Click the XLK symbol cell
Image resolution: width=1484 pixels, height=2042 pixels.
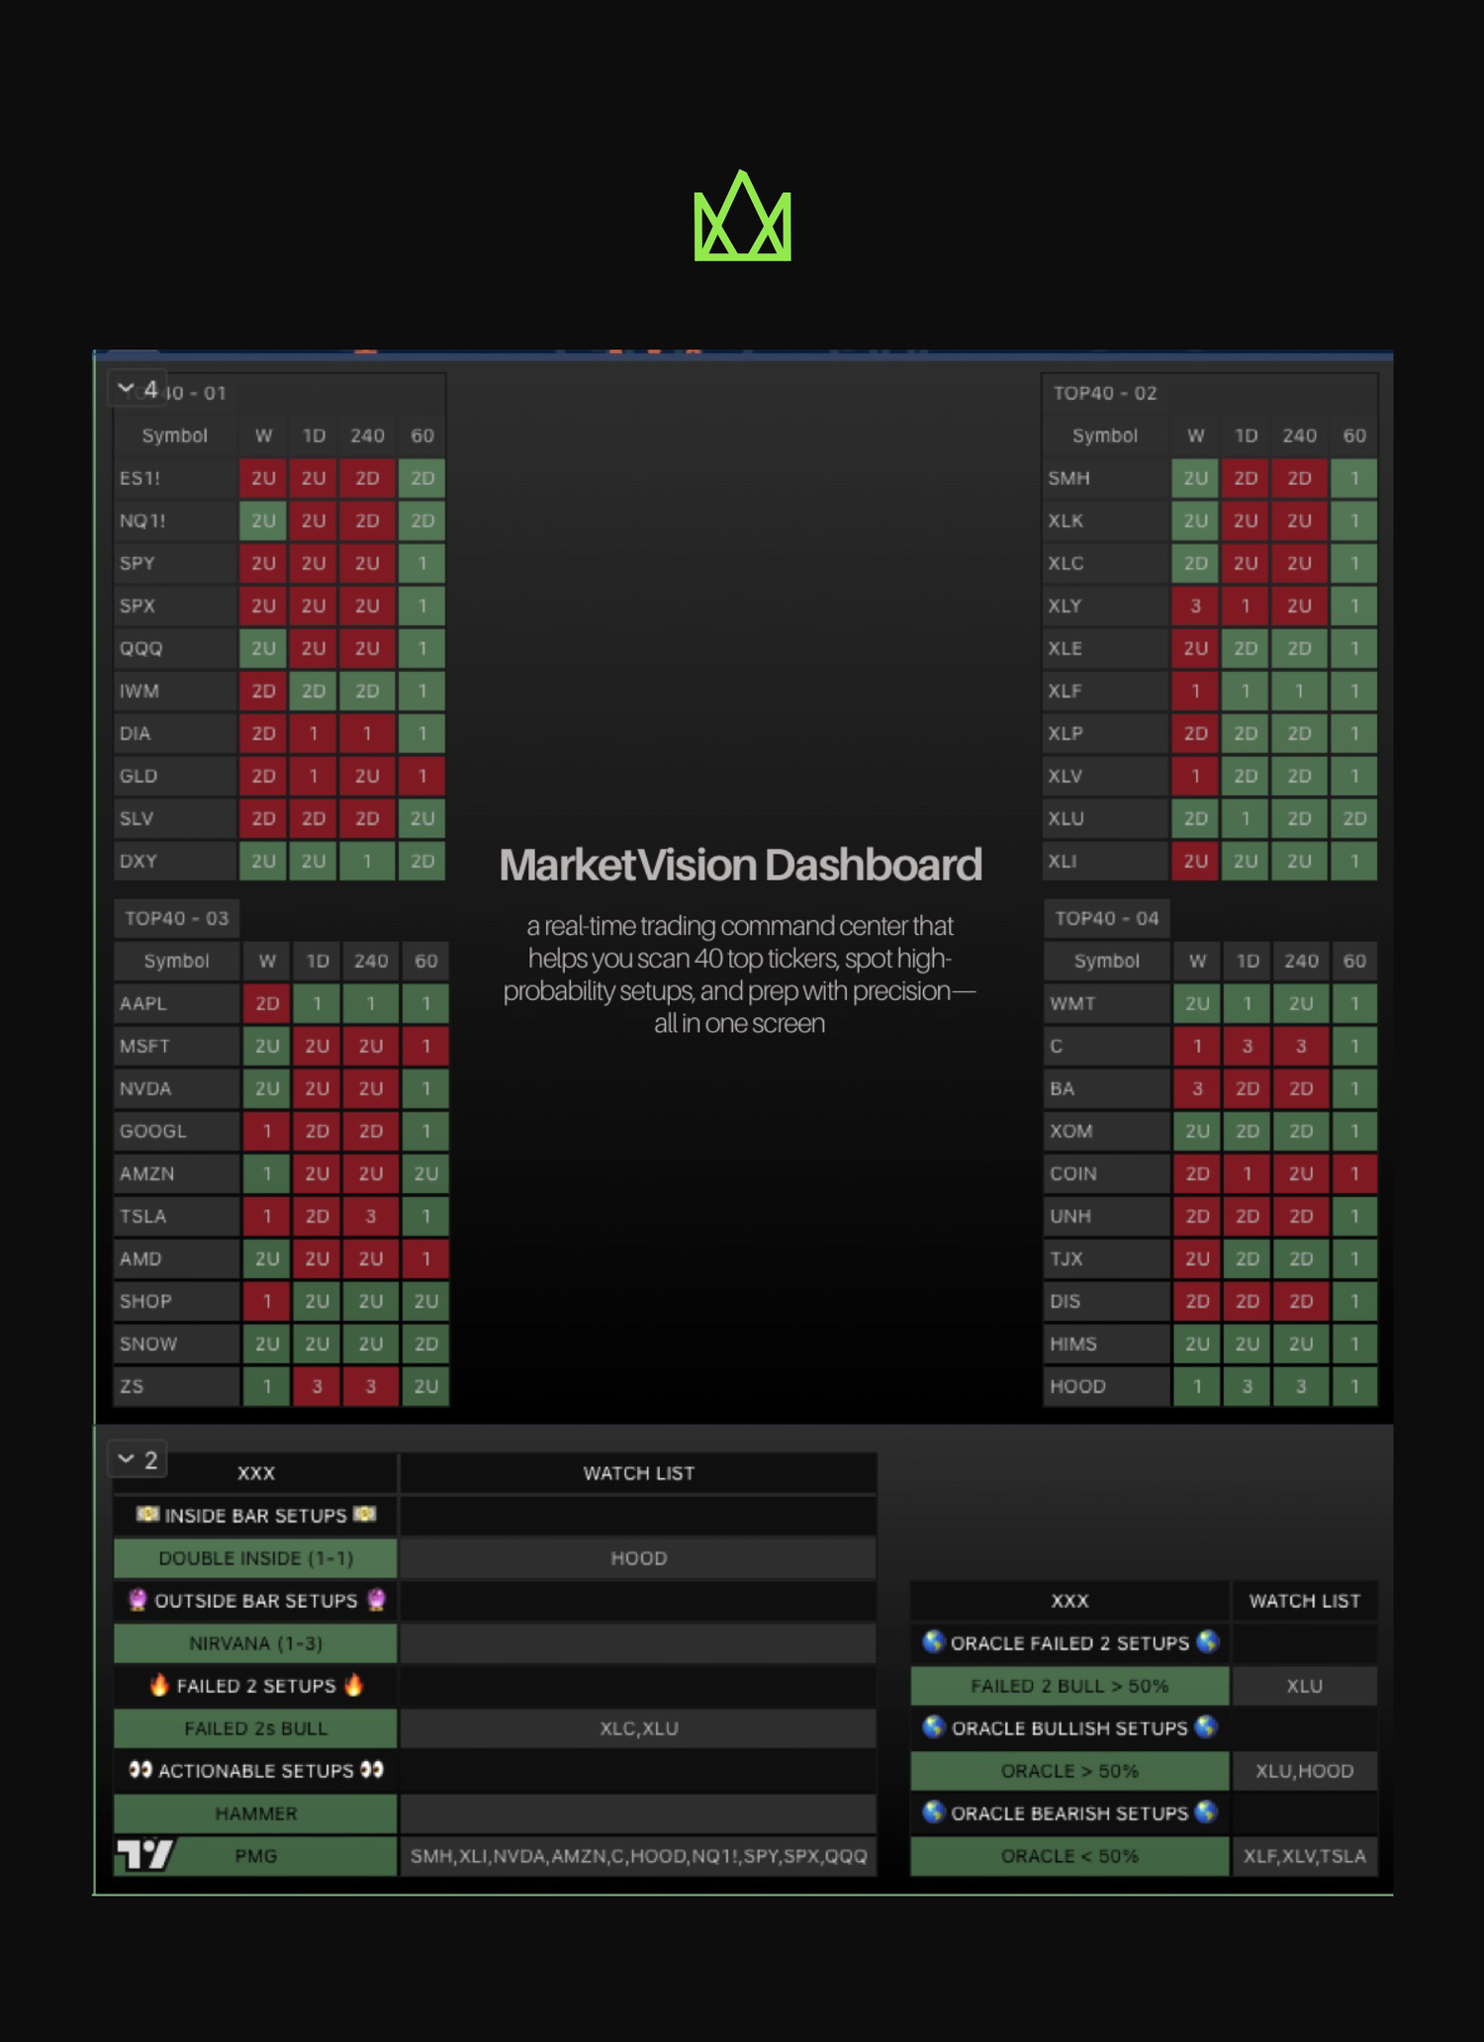pos(1105,520)
